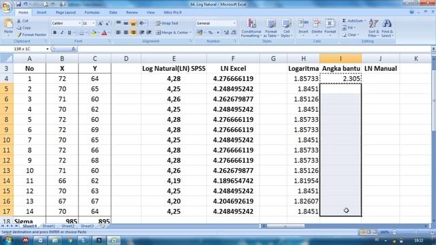Open the Clipboard pane launcher
The image size is (436, 245).
[46, 41]
